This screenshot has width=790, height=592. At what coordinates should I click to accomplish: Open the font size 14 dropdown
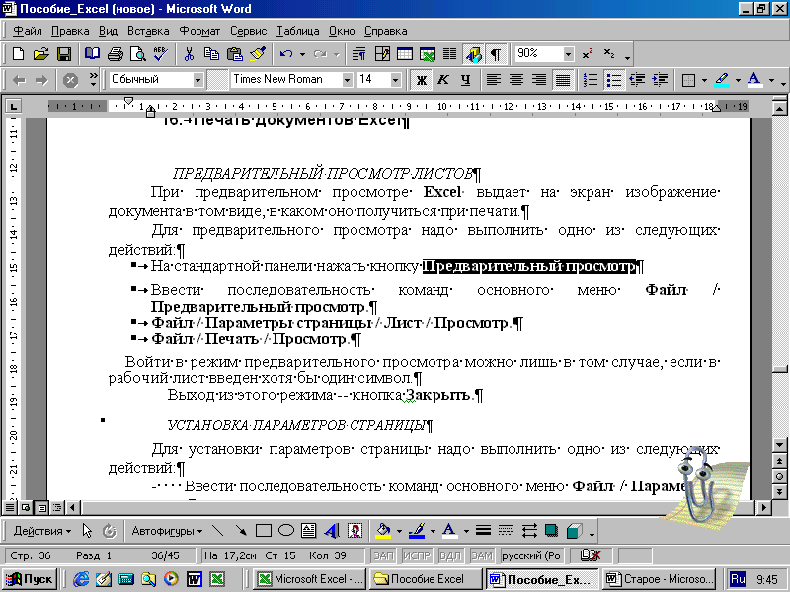click(x=396, y=80)
